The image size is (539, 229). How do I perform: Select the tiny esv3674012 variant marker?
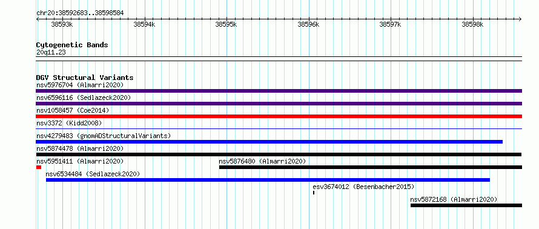click(x=314, y=193)
